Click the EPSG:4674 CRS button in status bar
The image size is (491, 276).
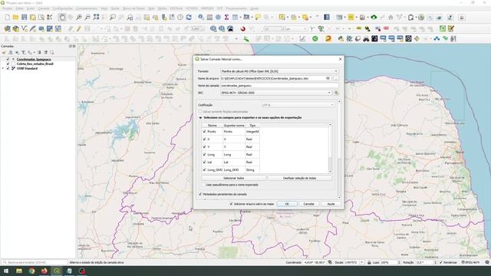click(x=471, y=262)
